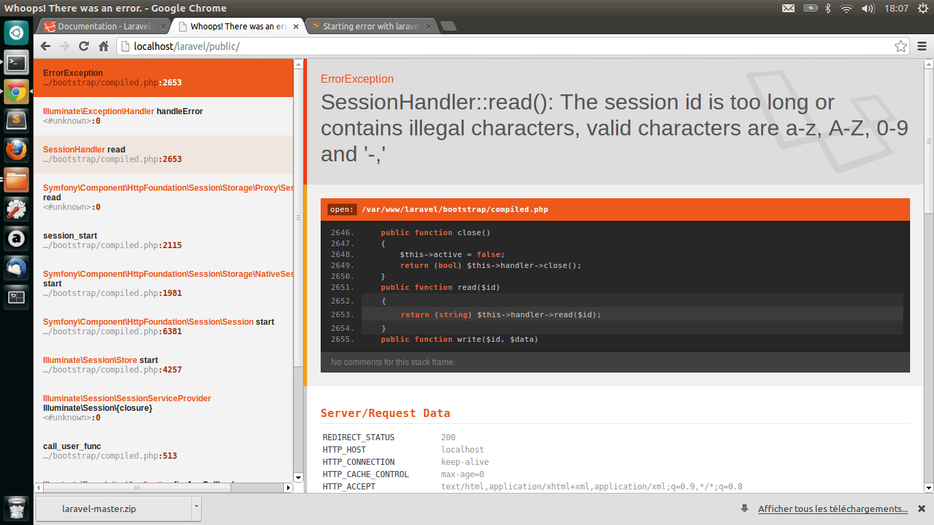Reload the current page
The image size is (934, 525).
click(x=83, y=46)
